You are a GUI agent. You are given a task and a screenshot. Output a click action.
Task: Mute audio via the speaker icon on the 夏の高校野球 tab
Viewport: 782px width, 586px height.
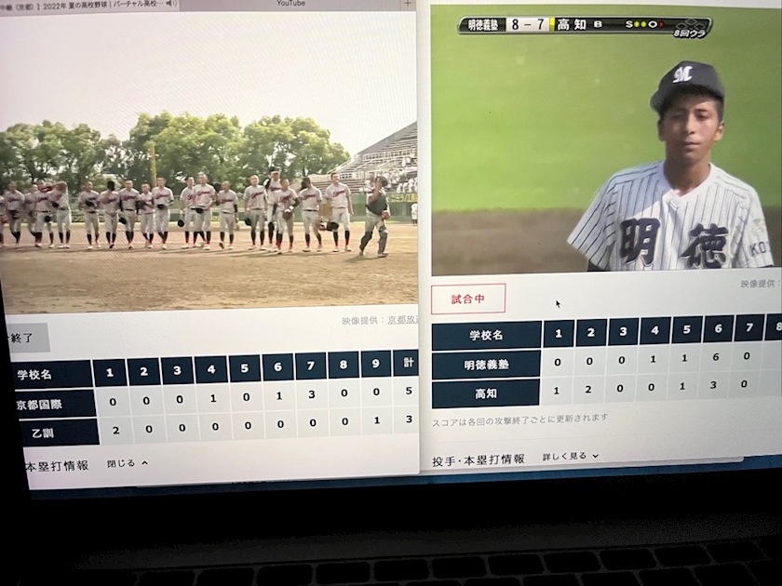172,4
